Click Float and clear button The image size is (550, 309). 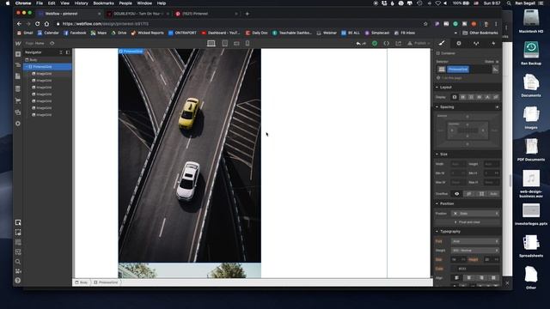pyautogui.click(x=467, y=222)
